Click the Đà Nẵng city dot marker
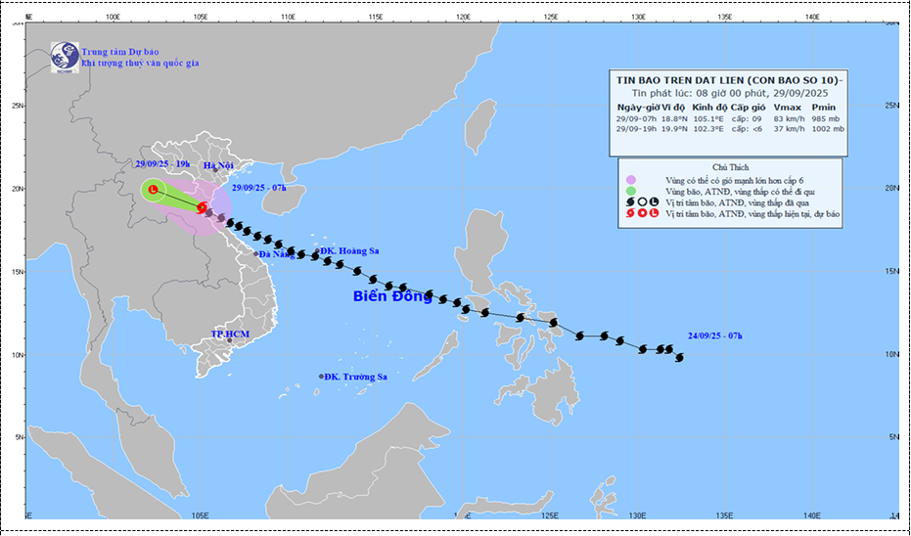 click(x=256, y=254)
